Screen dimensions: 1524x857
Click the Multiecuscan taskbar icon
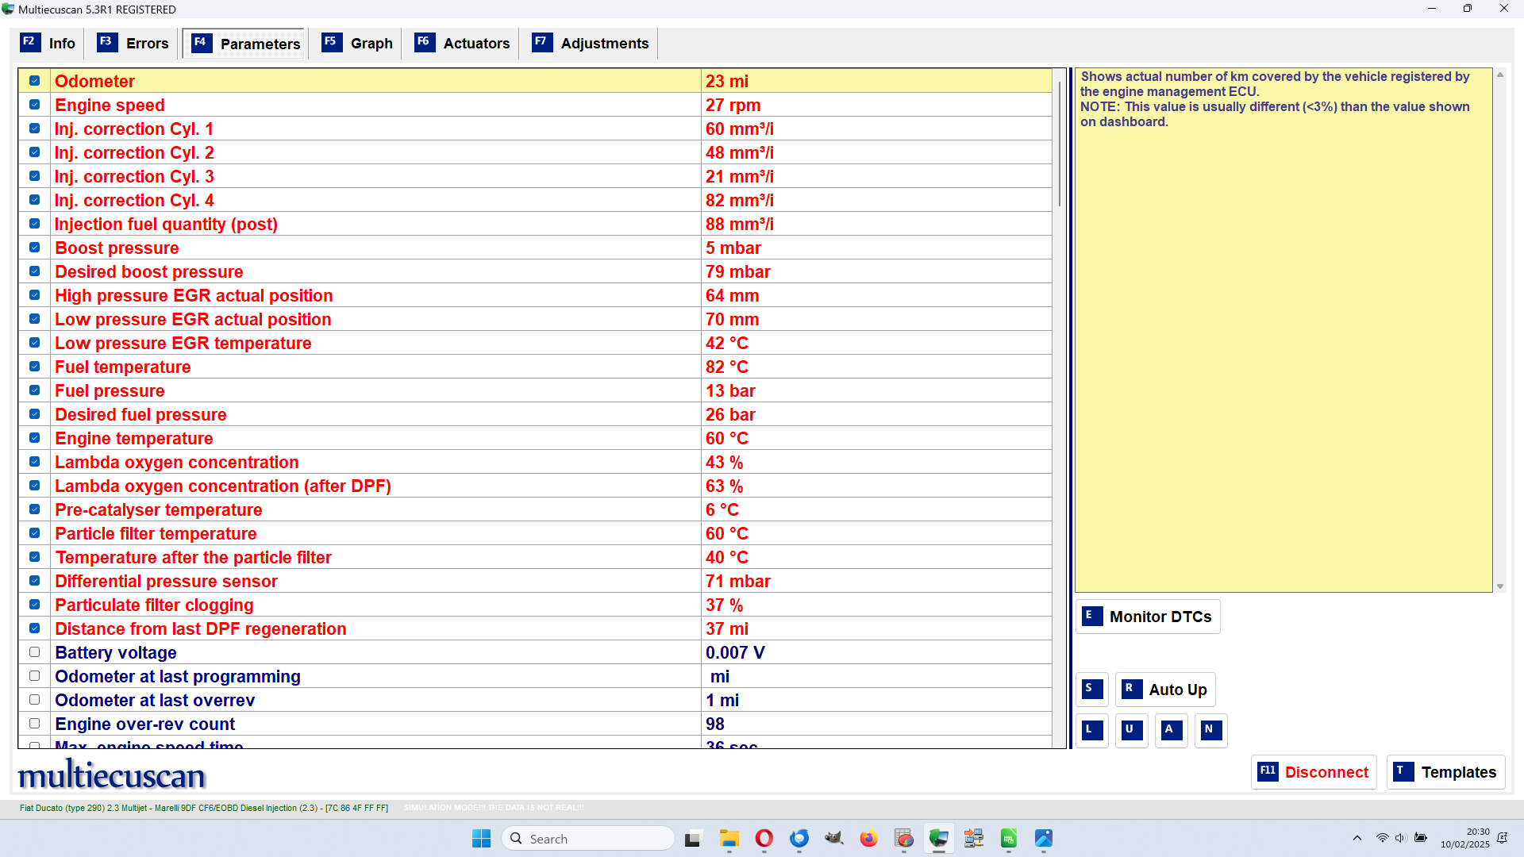[x=938, y=839]
